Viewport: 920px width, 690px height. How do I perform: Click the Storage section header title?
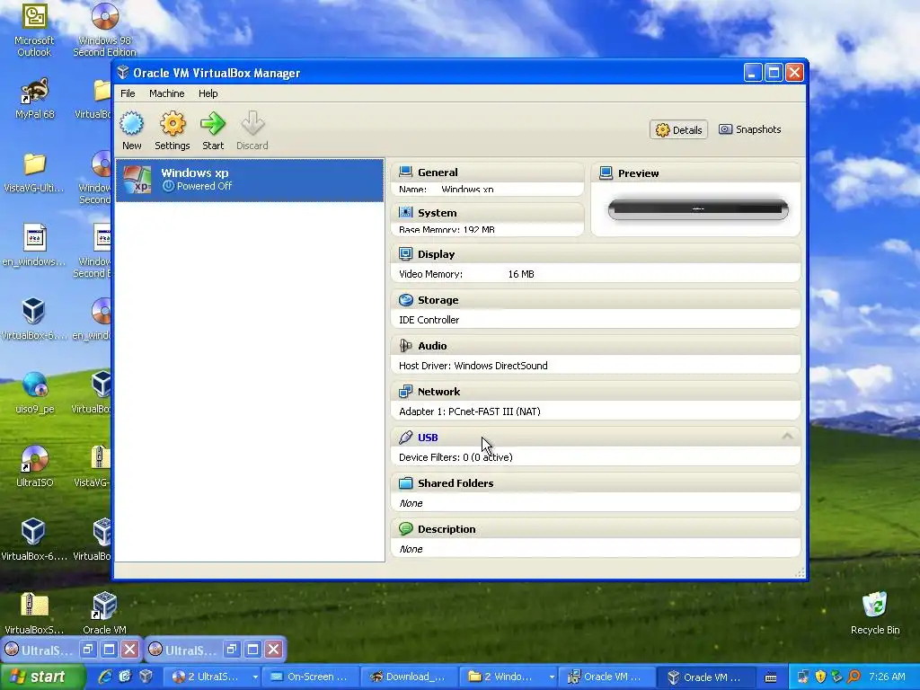pyautogui.click(x=438, y=300)
